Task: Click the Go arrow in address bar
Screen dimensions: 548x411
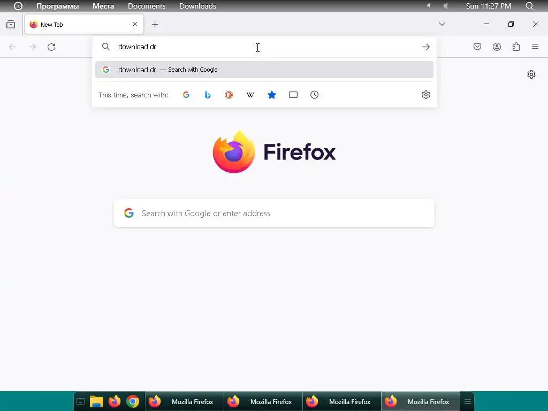Action: point(425,47)
